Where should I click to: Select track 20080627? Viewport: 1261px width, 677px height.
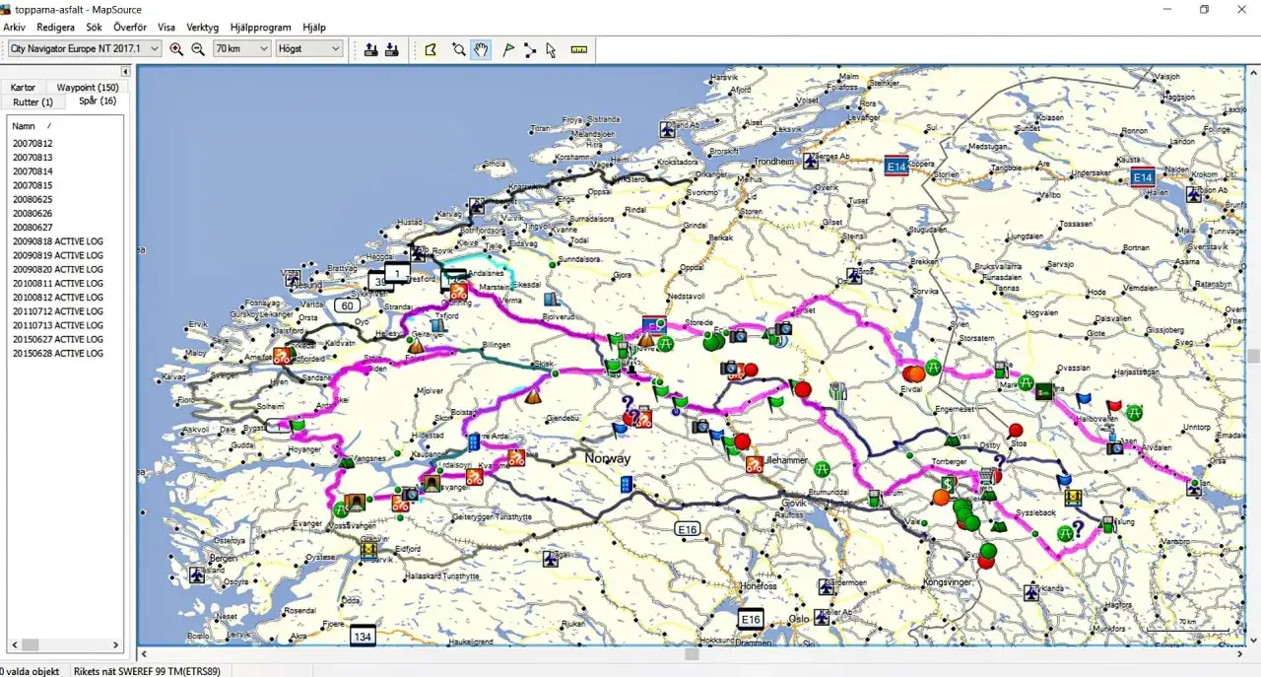pos(33,228)
